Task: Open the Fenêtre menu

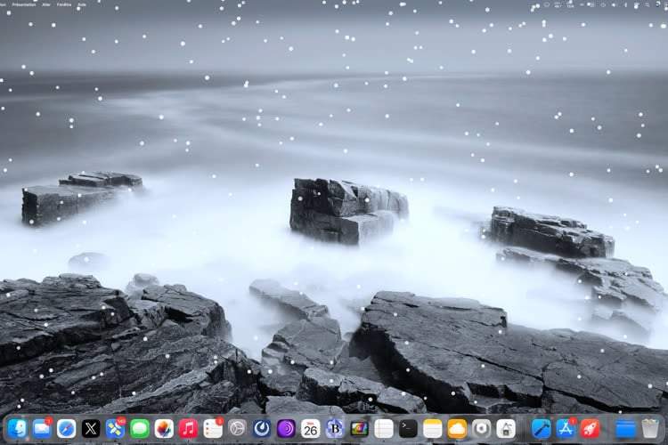Action: point(64,4)
